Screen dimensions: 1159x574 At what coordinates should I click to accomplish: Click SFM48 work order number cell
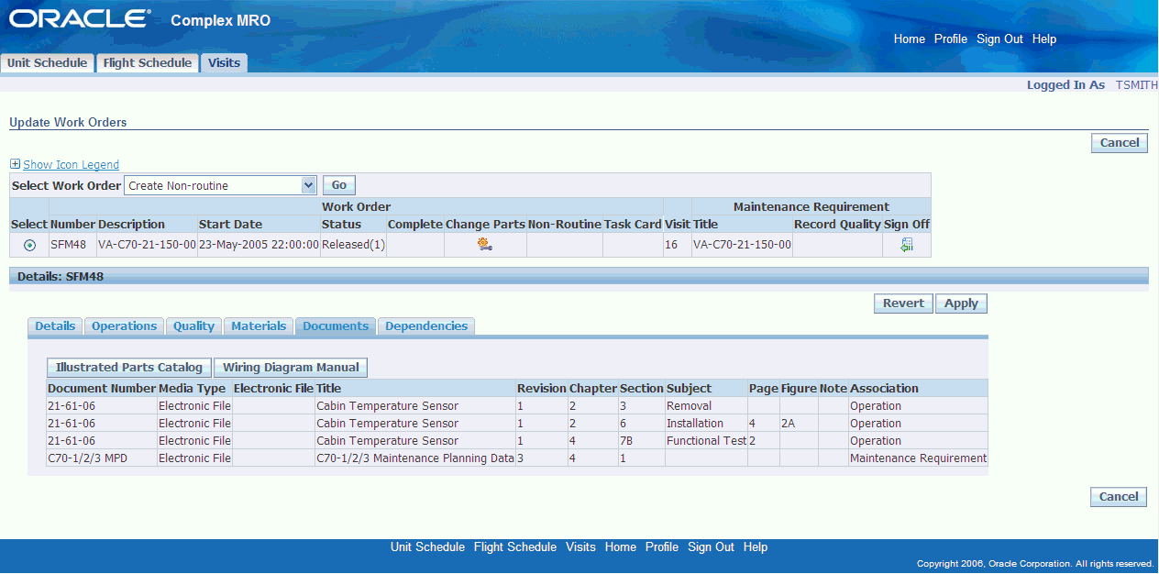[72, 245]
